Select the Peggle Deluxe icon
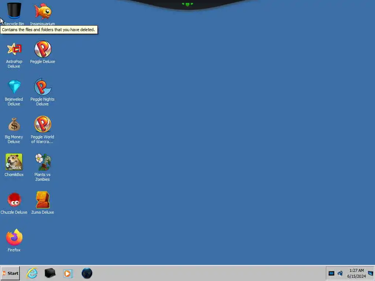Screen dimensions: 375x281 (x=43, y=49)
